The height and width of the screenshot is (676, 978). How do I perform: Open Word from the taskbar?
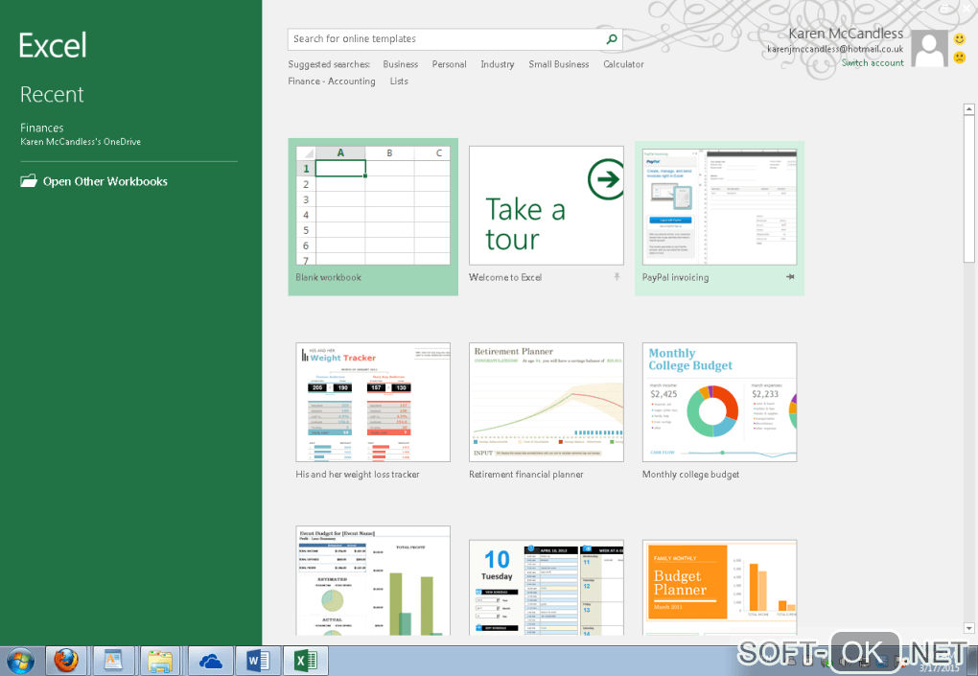(258, 661)
